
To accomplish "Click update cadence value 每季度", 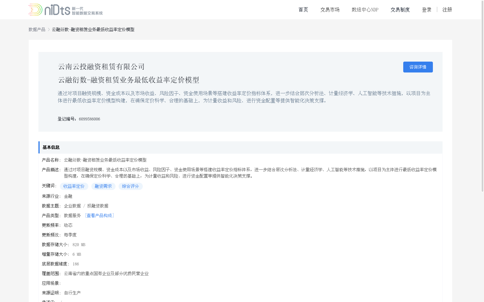I will point(70,235).
